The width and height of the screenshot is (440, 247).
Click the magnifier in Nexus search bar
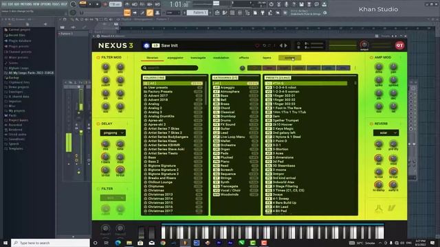145,68
